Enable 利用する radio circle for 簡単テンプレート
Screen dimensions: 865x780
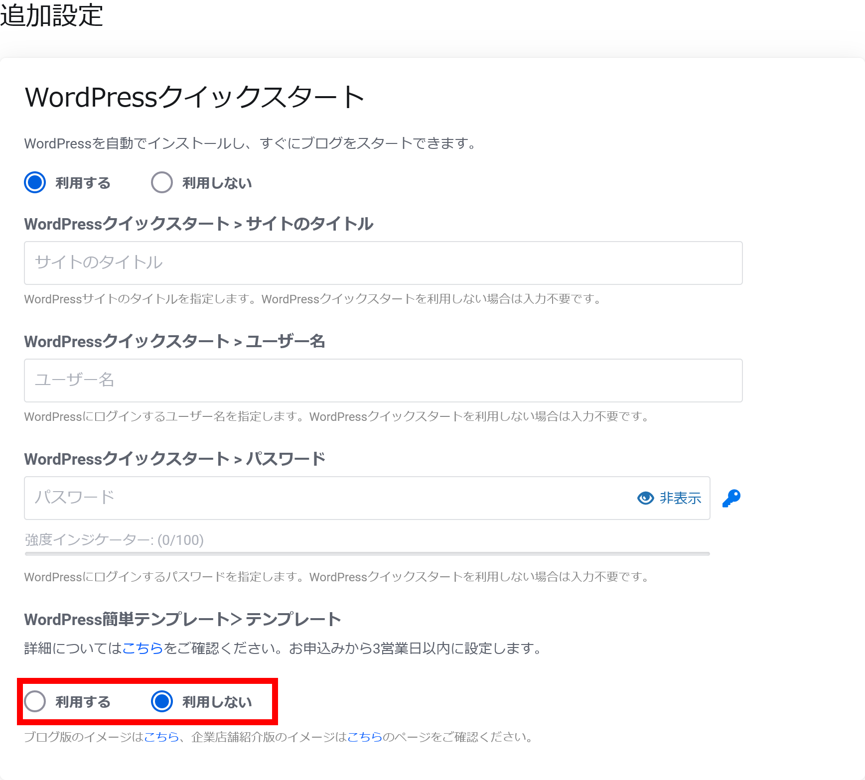click(x=35, y=701)
